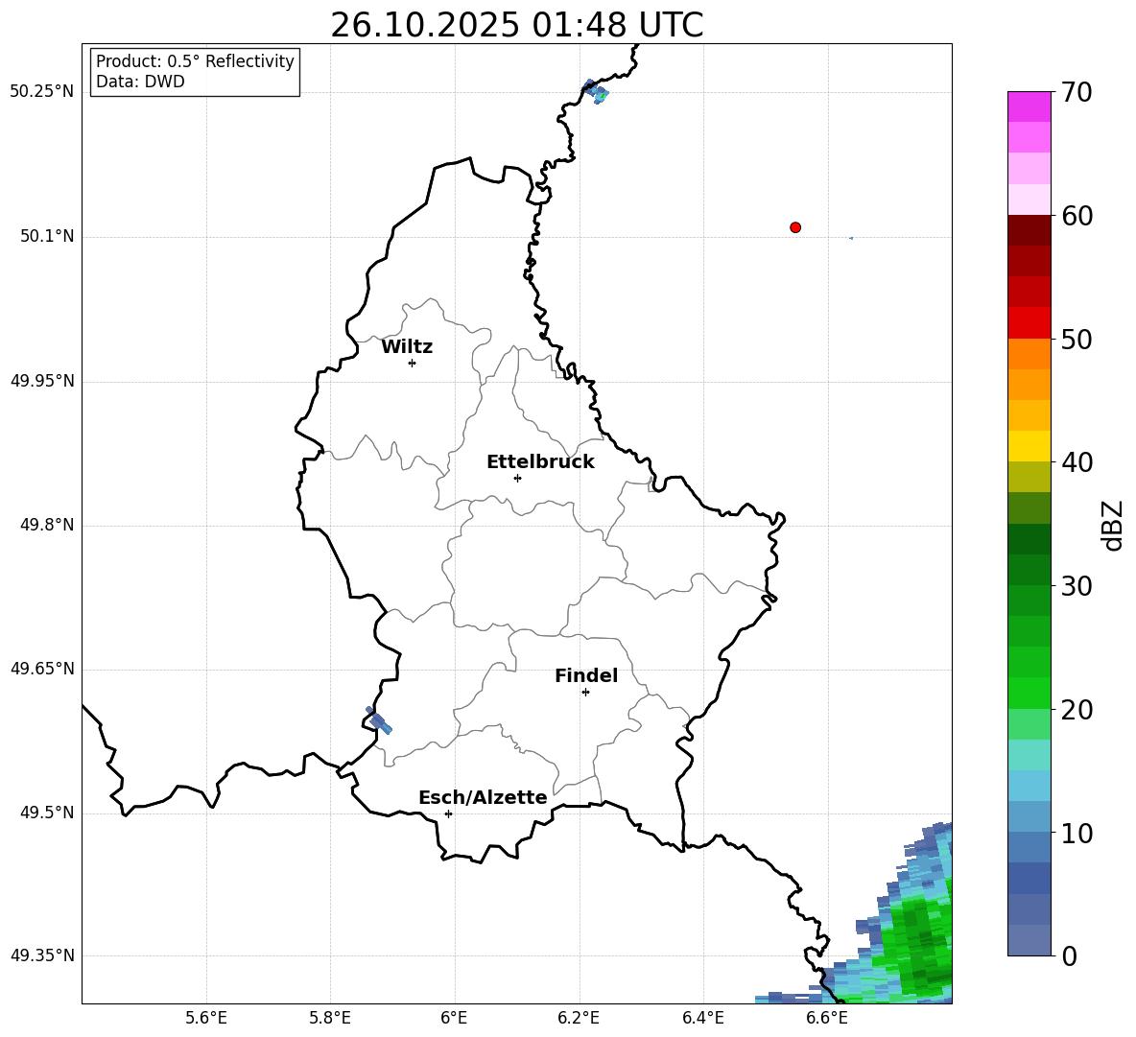Click the 30 tick on the colorbar

point(1077,586)
